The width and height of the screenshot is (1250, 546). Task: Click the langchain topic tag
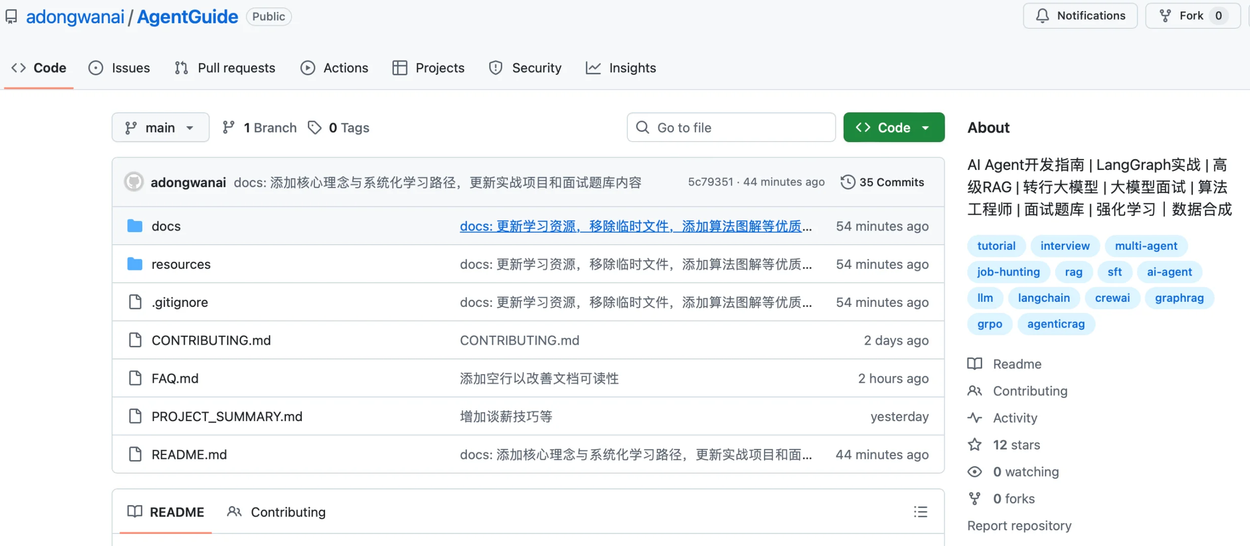tap(1044, 298)
